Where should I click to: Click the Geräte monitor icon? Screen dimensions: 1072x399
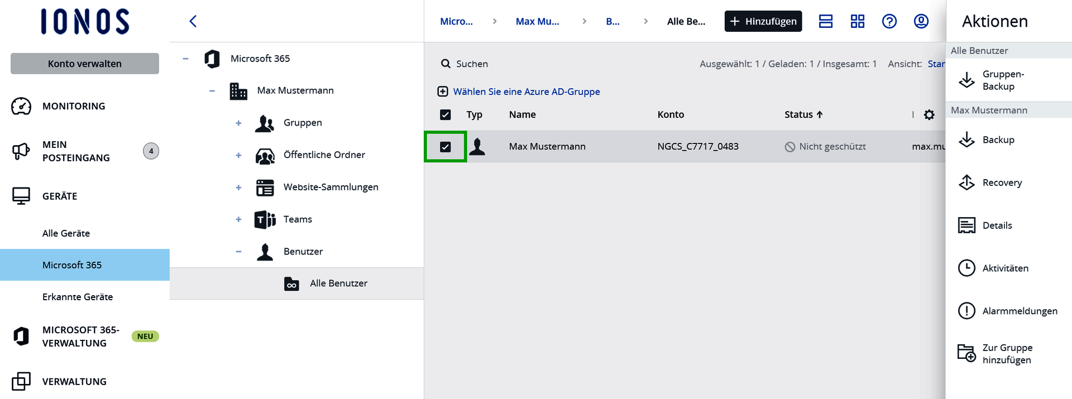(21, 196)
